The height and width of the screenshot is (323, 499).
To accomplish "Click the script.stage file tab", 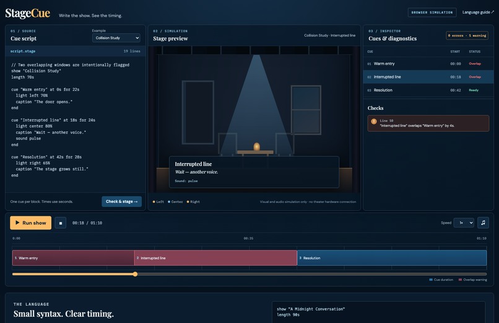I will pyautogui.click(x=23, y=51).
